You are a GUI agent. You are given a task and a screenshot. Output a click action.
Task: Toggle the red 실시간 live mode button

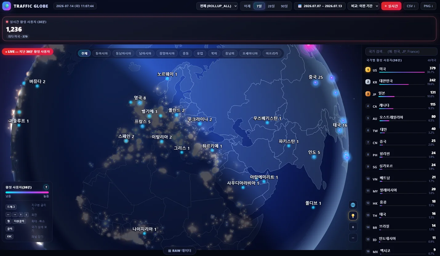(391, 6)
